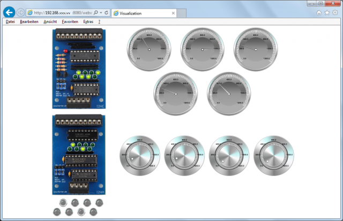This screenshot has width=343, height=221.
Task: Click the address bar URL field
Action: (59, 12)
